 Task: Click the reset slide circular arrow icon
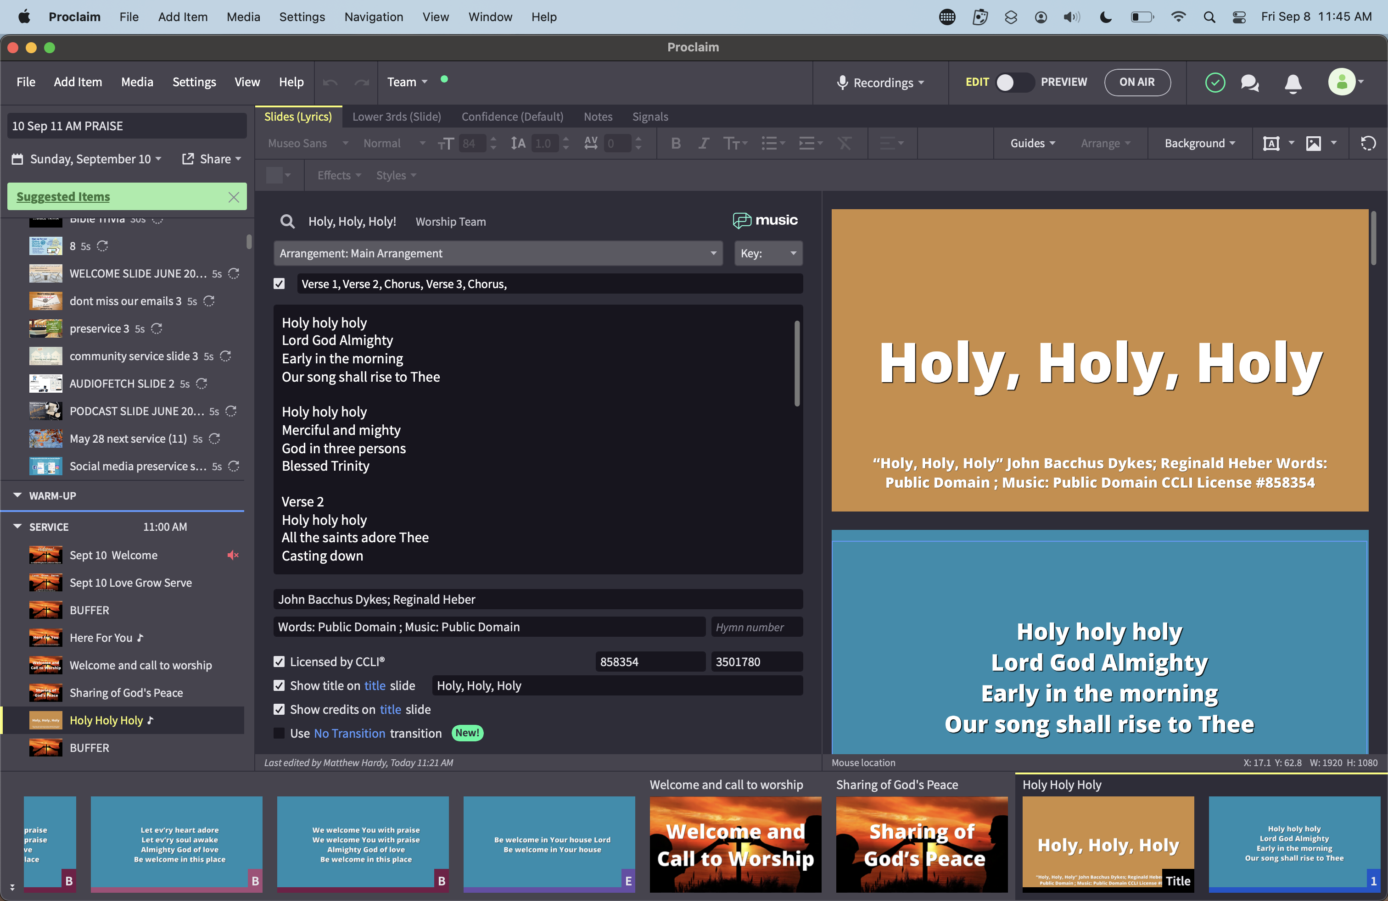[1368, 144]
